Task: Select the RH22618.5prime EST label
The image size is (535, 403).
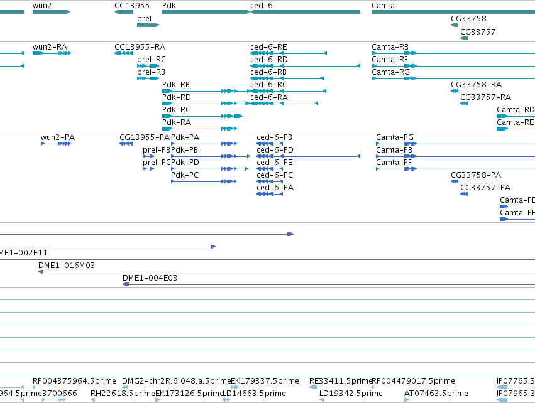Action: [x=123, y=394]
